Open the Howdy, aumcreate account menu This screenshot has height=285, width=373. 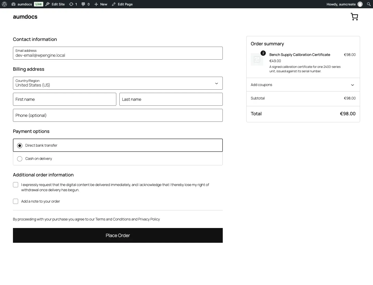tap(345, 4)
